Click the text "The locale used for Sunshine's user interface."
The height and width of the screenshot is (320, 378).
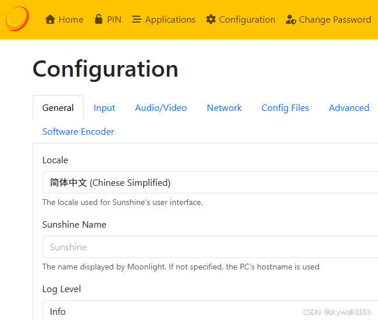pyautogui.click(x=123, y=202)
